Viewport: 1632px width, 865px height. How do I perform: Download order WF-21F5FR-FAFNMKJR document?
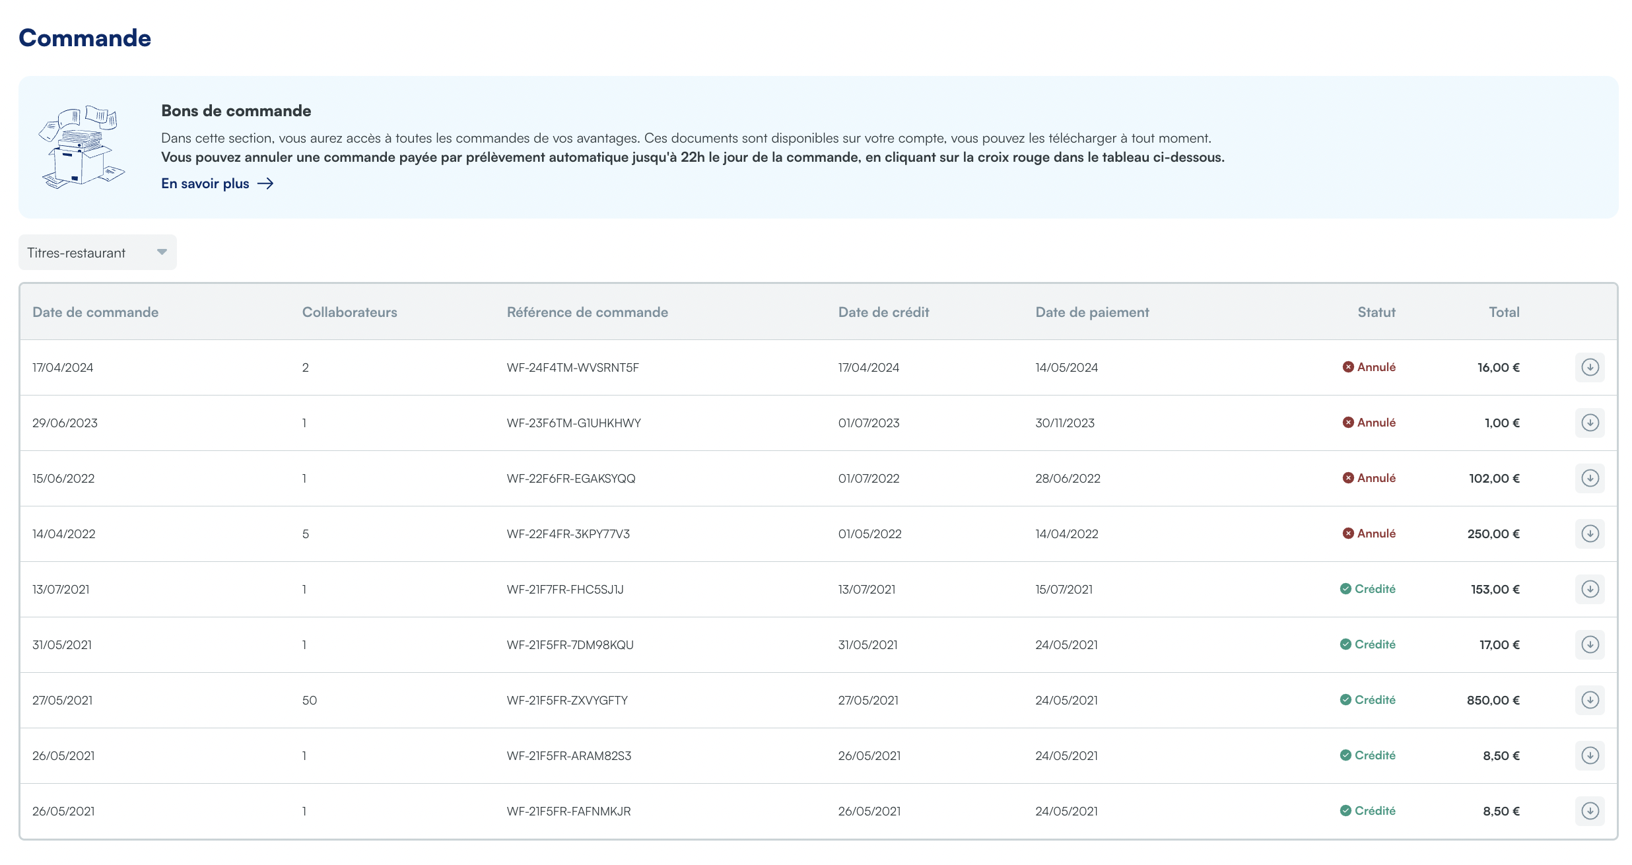[x=1590, y=811]
